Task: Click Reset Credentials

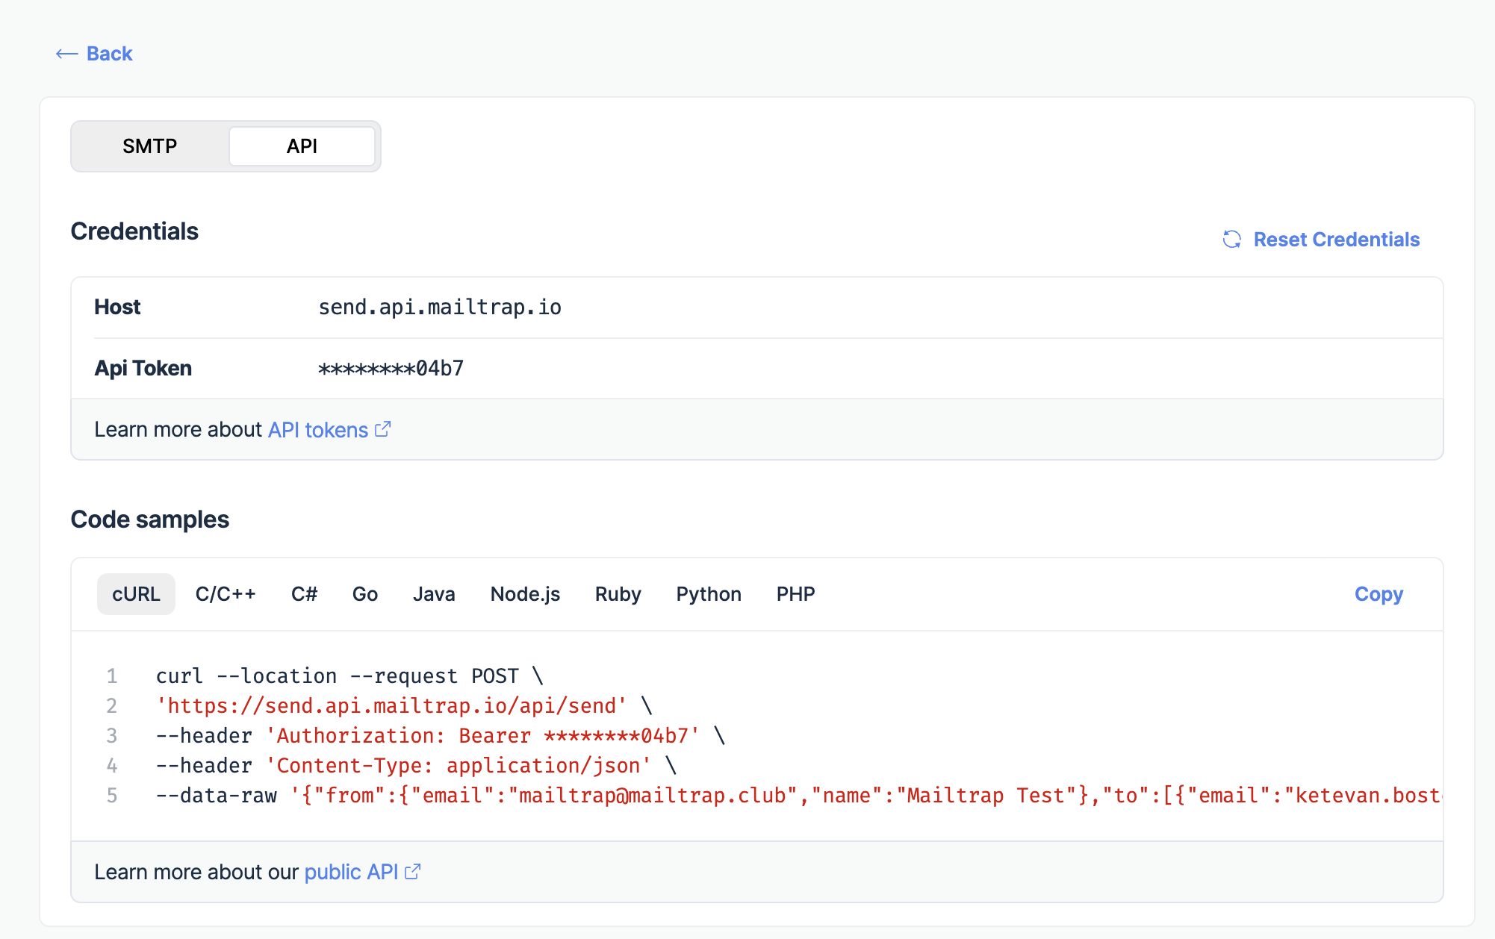Action: coord(1336,240)
